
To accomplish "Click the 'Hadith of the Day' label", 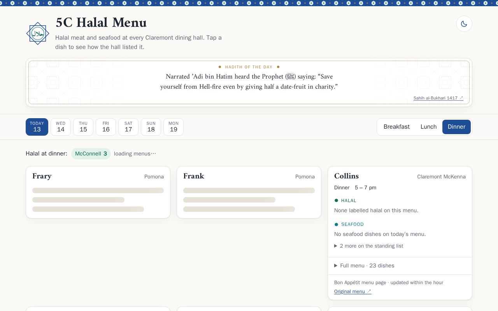I will (249, 67).
